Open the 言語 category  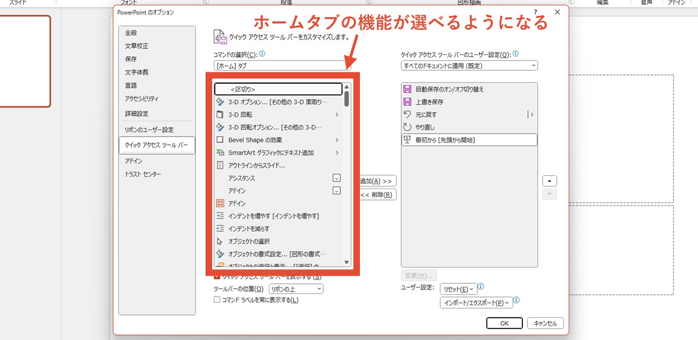[x=131, y=86]
